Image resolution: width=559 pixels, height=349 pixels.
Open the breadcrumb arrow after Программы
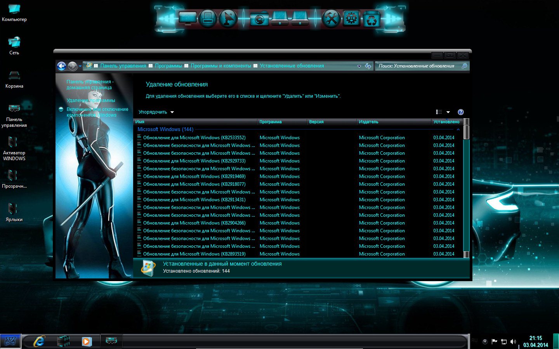(x=186, y=66)
